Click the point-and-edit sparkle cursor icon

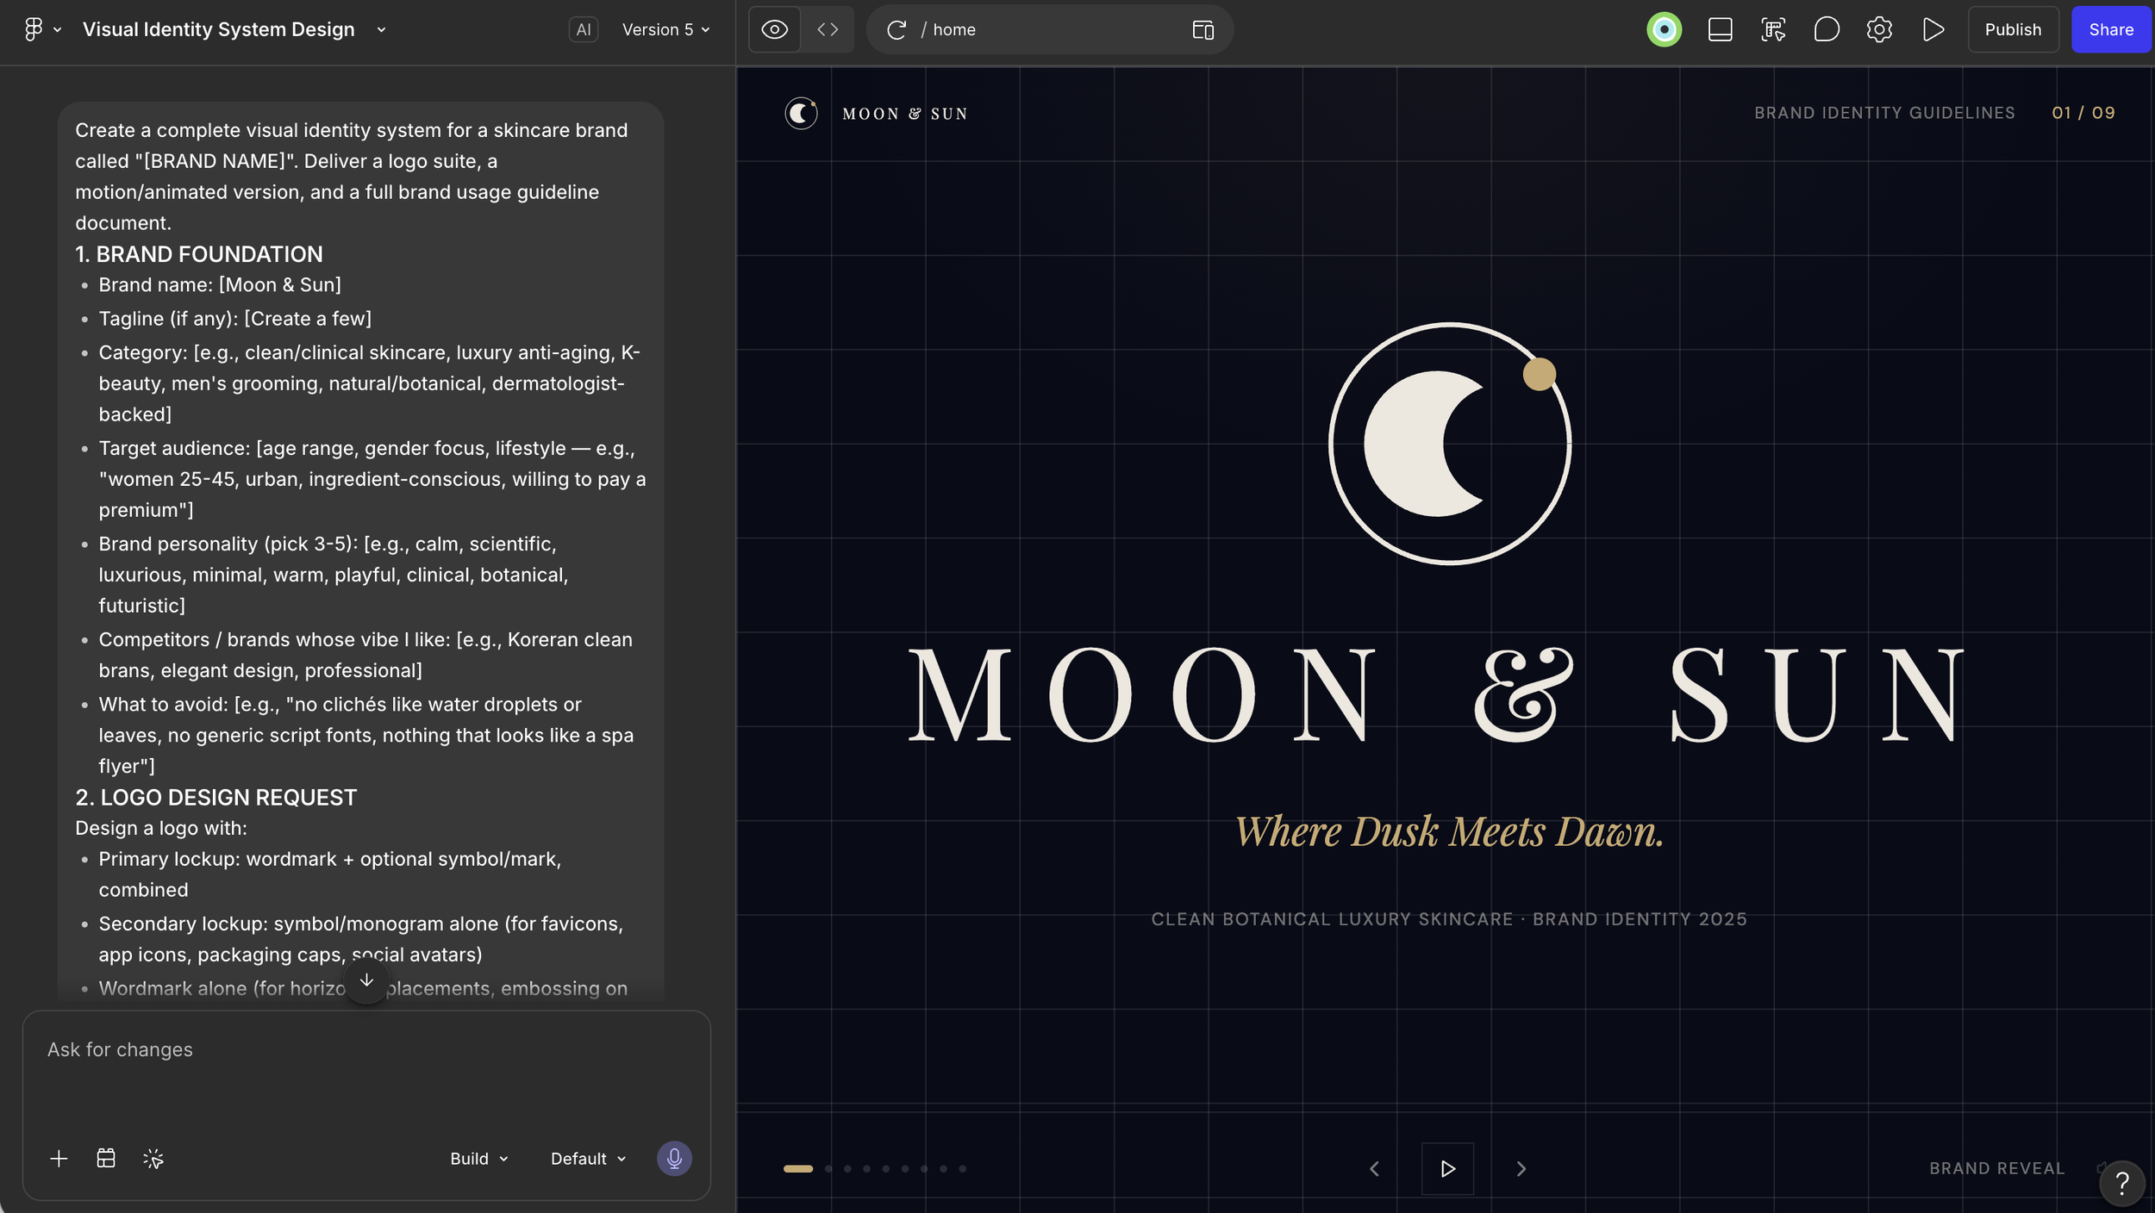153,1159
